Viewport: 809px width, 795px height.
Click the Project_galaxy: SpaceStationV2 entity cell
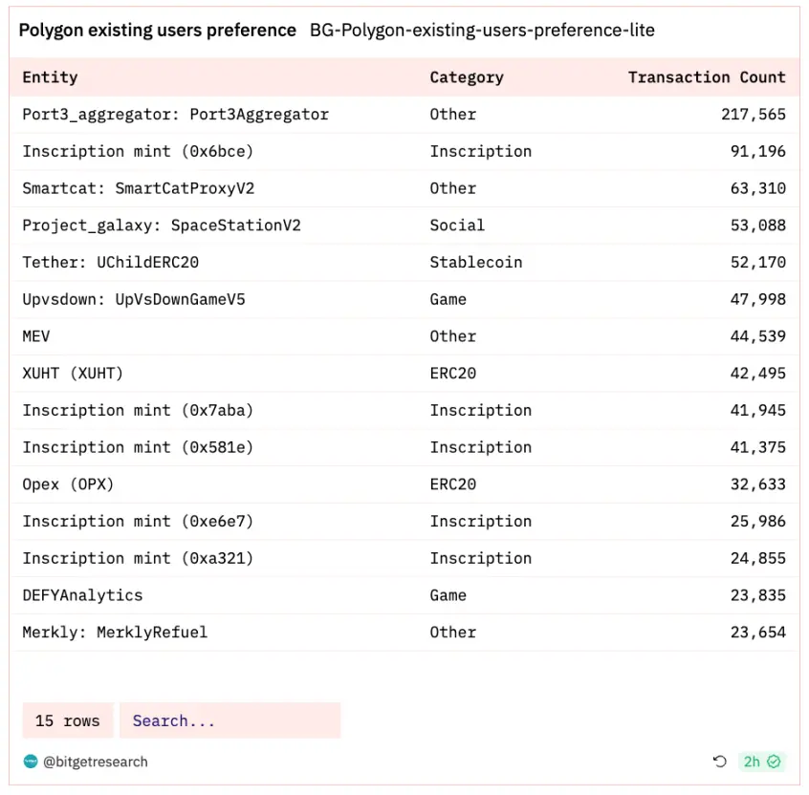162,226
